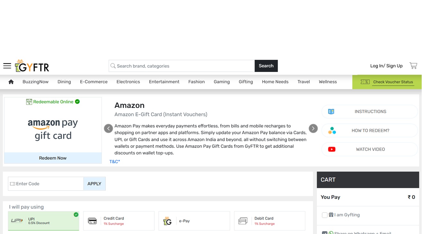
Task: Open the E-Commerce category menu
Action: 94,82
